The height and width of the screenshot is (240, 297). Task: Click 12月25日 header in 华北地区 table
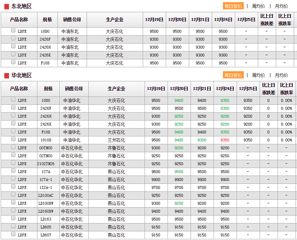coord(248,89)
